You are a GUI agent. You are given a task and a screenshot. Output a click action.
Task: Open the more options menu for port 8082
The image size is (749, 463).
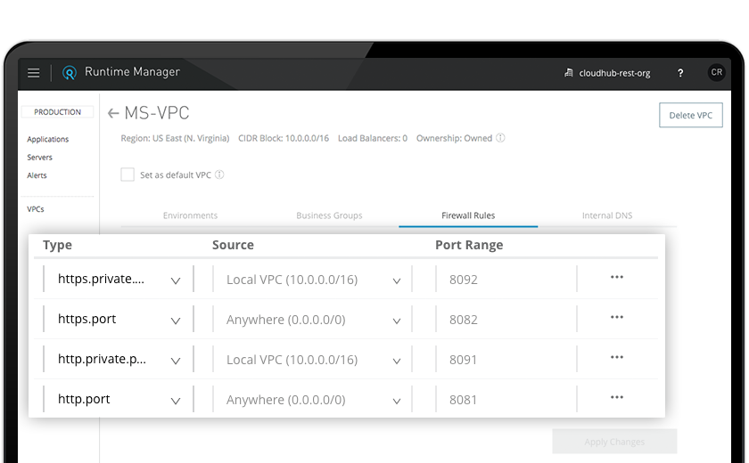pyautogui.click(x=617, y=317)
